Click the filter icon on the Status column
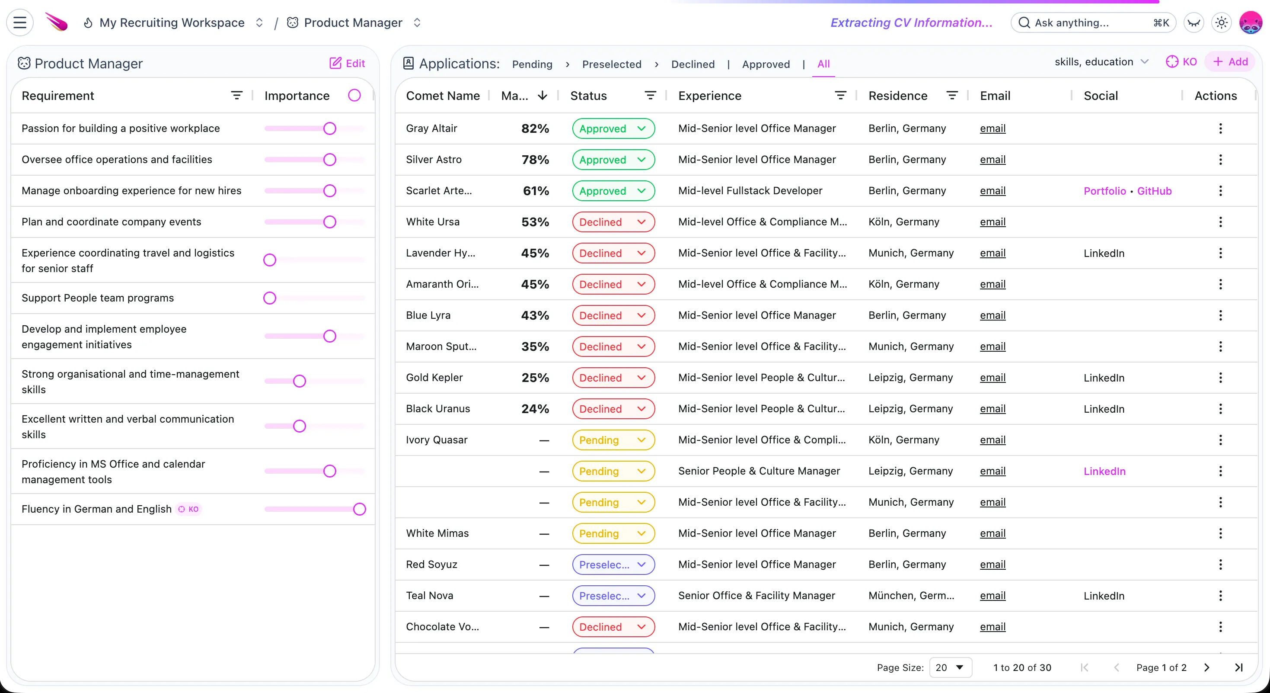Image resolution: width=1270 pixels, height=693 pixels. pyautogui.click(x=651, y=95)
